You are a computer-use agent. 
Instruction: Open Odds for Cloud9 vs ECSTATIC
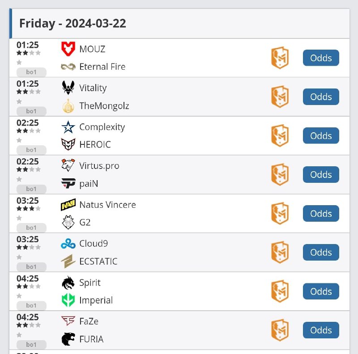[x=321, y=253]
